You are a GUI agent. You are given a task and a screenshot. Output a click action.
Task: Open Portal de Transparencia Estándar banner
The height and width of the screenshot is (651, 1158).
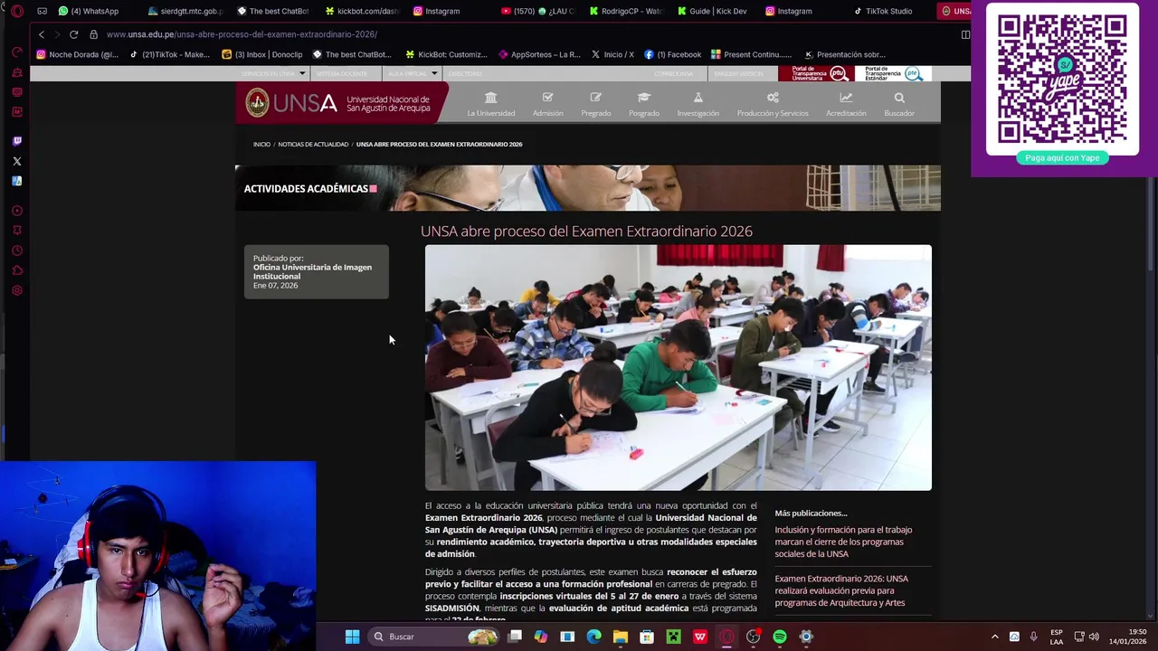892,73
